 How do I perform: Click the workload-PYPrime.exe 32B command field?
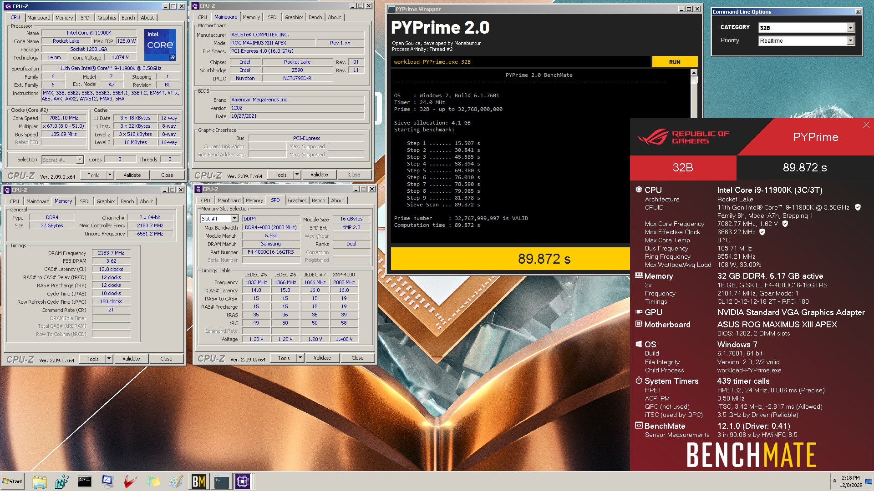click(x=521, y=62)
